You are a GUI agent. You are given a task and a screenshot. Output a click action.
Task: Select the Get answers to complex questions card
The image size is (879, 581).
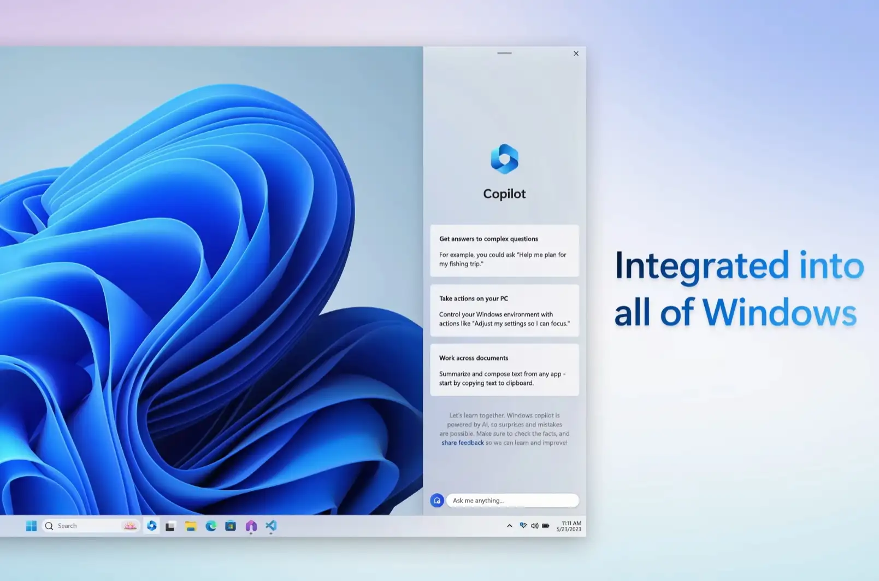(504, 251)
